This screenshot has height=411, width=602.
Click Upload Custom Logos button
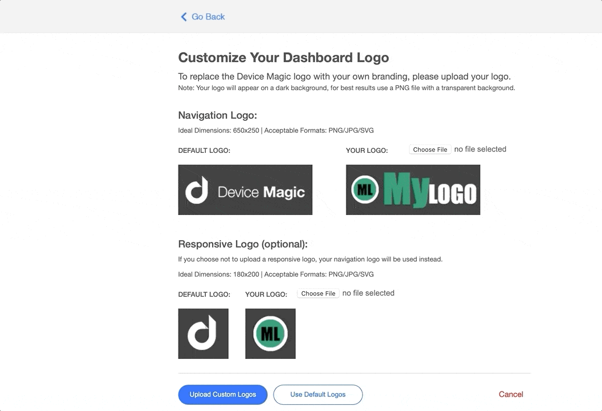pyautogui.click(x=223, y=395)
